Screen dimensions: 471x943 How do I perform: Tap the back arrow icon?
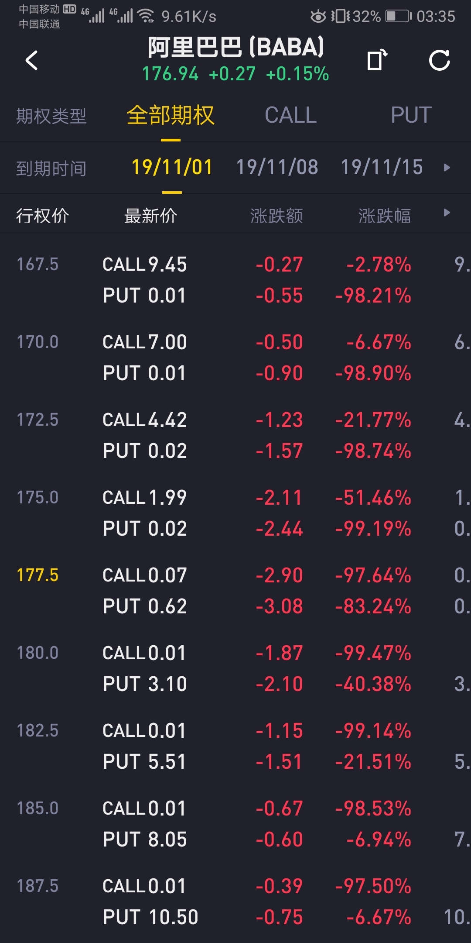pyautogui.click(x=32, y=60)
